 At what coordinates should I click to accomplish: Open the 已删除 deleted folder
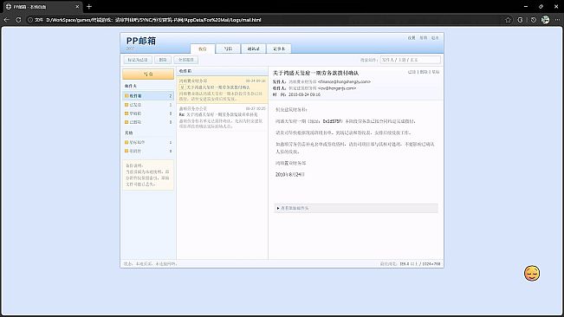point(148,122)
